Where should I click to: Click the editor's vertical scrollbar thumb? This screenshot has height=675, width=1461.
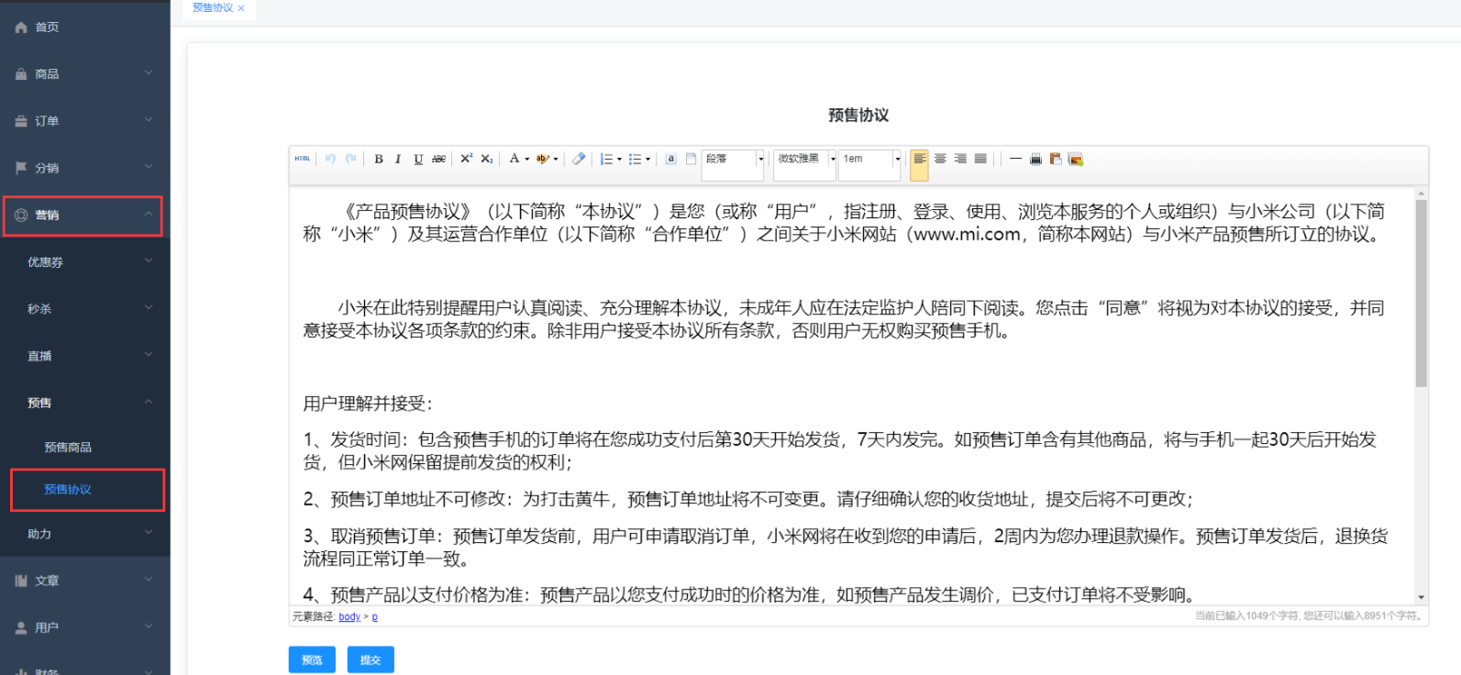click(x=1421, y=293)
